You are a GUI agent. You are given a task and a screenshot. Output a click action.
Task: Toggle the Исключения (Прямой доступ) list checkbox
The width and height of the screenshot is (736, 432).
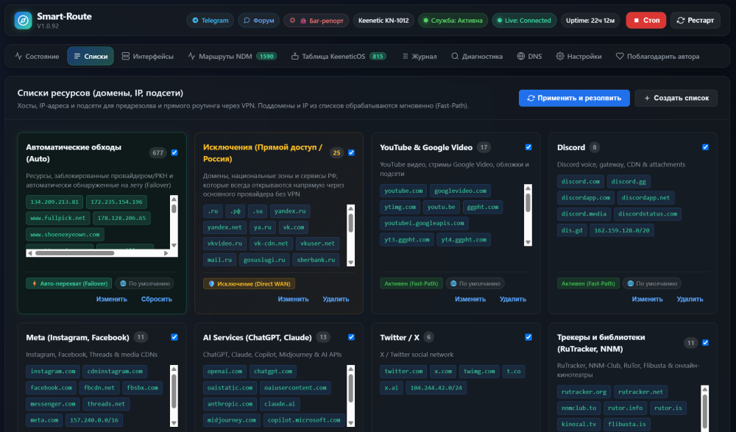pos(351,152)
